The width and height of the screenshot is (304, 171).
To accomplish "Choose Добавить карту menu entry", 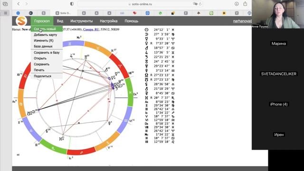I will coord(47,35).
